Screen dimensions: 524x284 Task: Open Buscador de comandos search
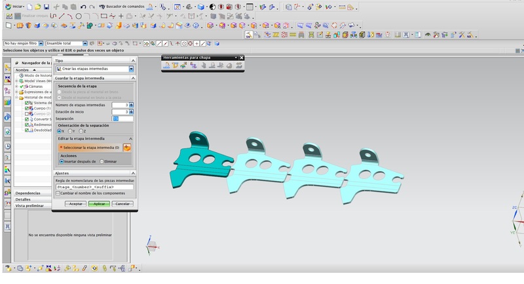(x=121, y=7)
